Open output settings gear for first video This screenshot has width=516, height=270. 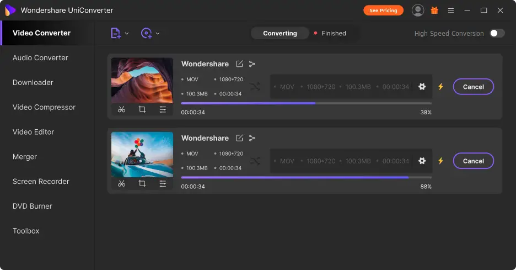pyautogui.click(x=422, y=86)
